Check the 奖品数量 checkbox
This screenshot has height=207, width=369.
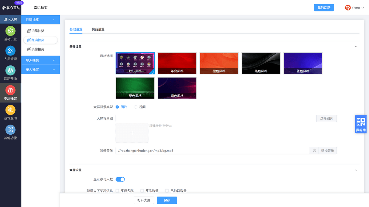pyautogui.click(x=142, y=191)
